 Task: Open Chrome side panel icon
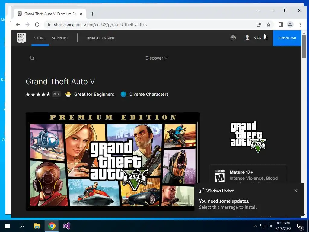281,24
